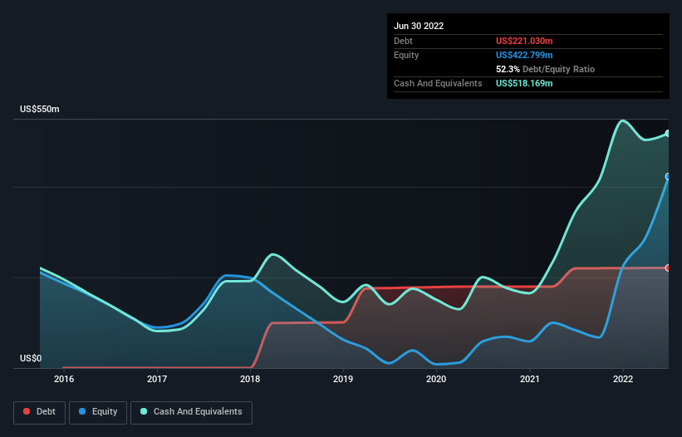Select the 2016 x-axis label
The width and height of the screenshot is (682, 437).
pos(64,379)
